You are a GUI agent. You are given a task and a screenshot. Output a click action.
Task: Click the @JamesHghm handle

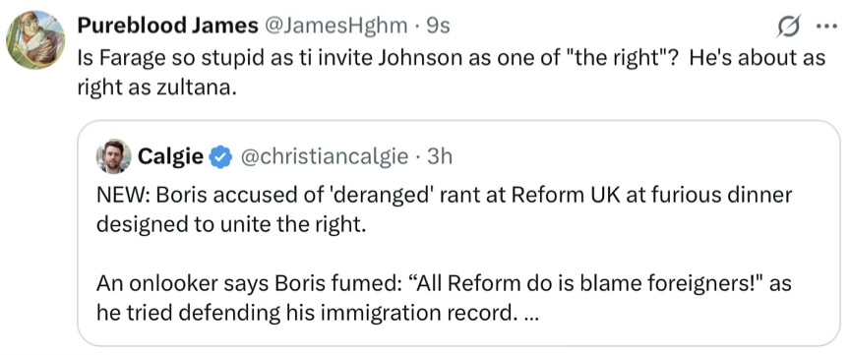pos(335,26)
